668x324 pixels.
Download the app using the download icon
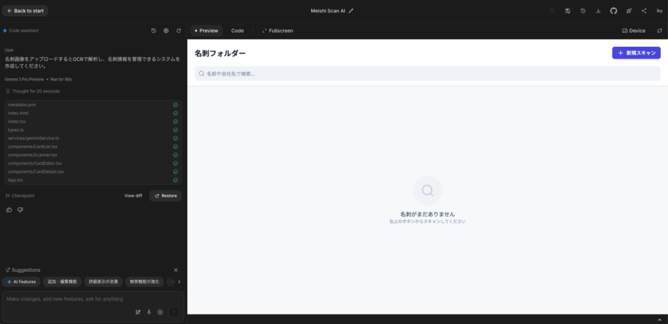pyautogui.click(x=598, y=11)
